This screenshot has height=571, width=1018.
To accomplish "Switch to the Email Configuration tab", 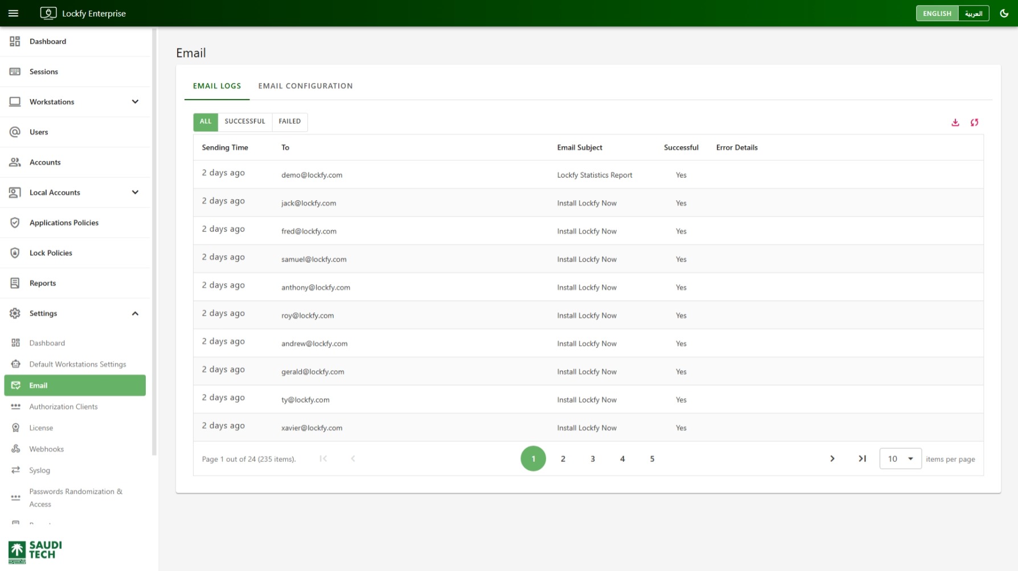I will coord(305,86).
